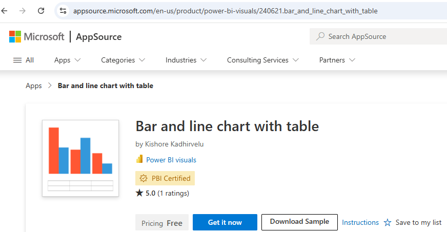Expand the Categories dropdown
Image resolution: width=447 pixels, height=232 pixels.
point(123,60)
